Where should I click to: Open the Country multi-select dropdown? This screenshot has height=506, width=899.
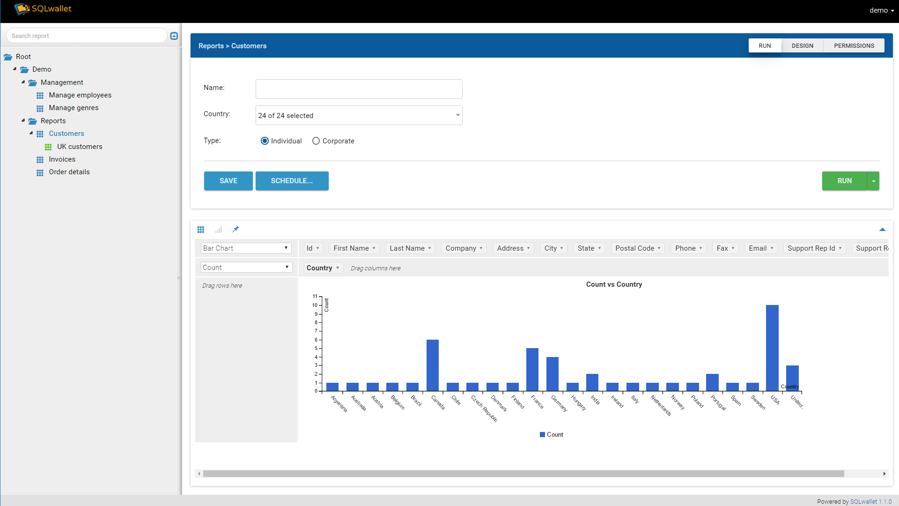pos(359,115)
